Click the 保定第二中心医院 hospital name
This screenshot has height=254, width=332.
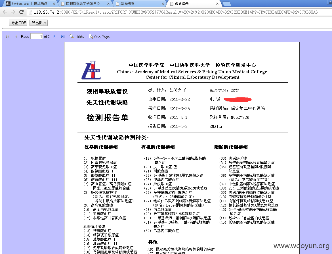click(248, 108)
